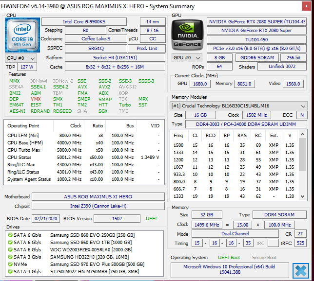
Task: Close the System Summary window
Action: pyautogui.click(x=306, y=6)
